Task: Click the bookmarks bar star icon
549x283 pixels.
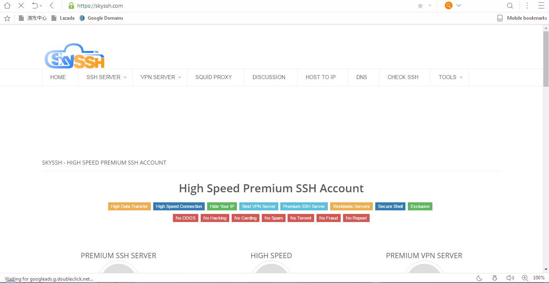Action: (x=7, y=18)
